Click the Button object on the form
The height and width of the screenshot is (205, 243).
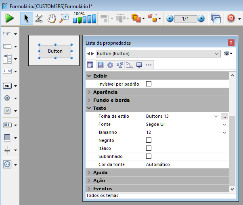click(55, 51)
